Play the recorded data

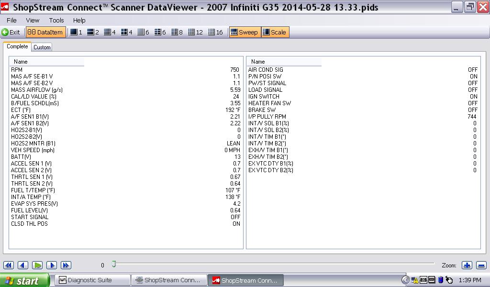(37, 265)
